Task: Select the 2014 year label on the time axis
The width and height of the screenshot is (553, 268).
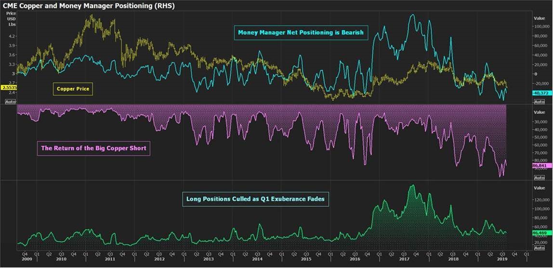Action: (257, 259)
